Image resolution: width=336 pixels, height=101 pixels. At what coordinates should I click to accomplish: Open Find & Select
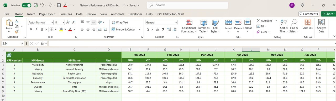[294, 26]
